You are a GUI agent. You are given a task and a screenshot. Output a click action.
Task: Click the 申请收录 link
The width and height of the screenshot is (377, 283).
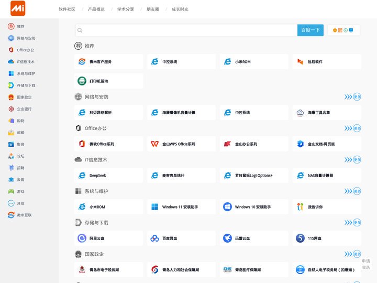[365, 264]
